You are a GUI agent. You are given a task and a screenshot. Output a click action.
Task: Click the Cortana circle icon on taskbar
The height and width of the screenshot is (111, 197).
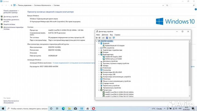coord(51,109)
